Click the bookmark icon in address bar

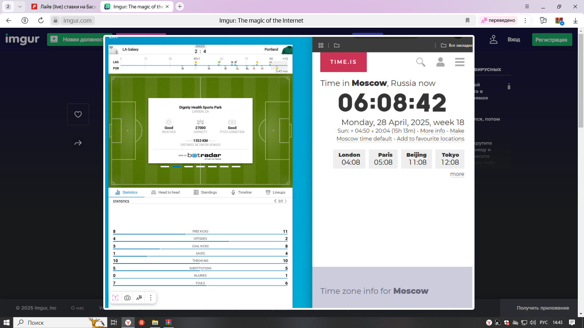click(x=468, y=20)
